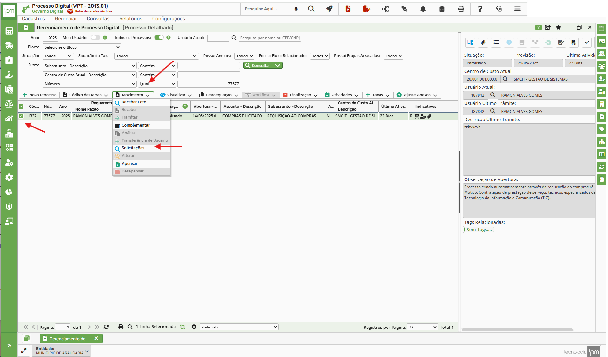The width and height of the screenshot is (608, 357).
Task: Open the rocket shortcut icon
Action: pyautogui.click(x=329, y=9)
